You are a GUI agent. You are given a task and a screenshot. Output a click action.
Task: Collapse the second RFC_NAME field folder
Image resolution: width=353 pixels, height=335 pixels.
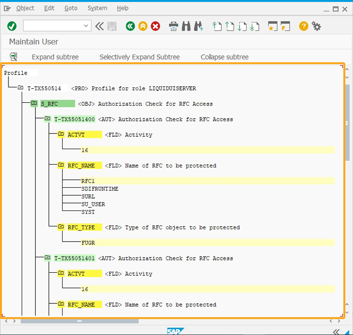61,304
